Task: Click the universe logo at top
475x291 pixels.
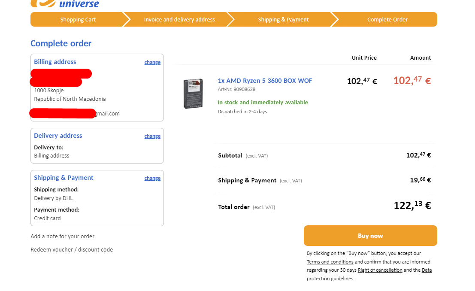Action: tap(65, 3)
